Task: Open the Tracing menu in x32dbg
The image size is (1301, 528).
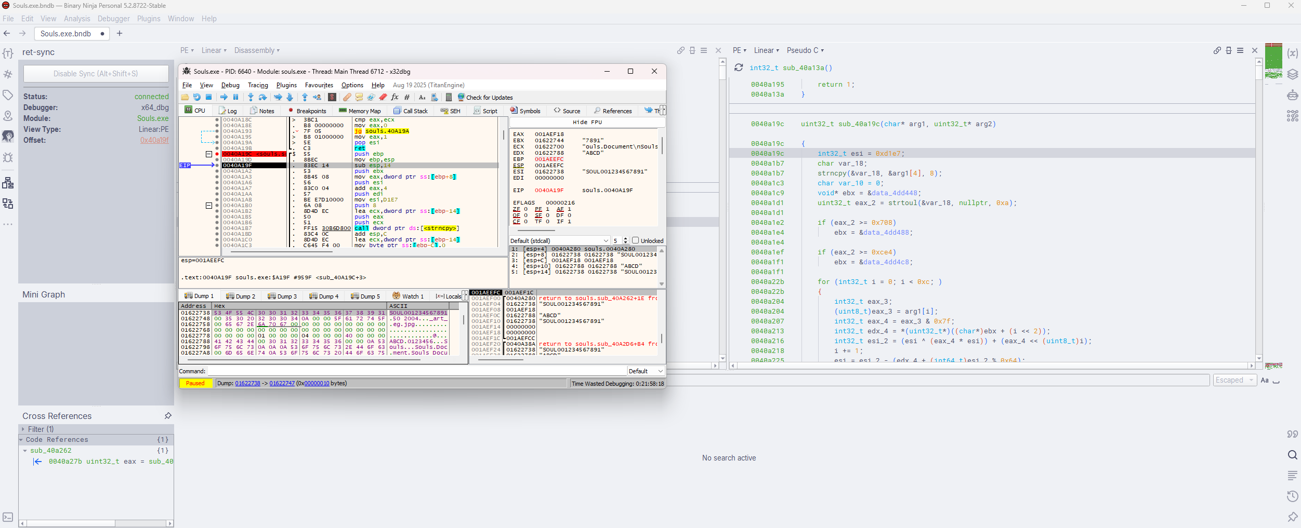Action: [258, 85]
